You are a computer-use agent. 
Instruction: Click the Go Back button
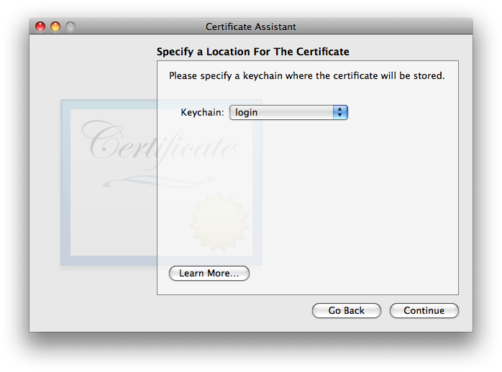[x=347, y=310]
